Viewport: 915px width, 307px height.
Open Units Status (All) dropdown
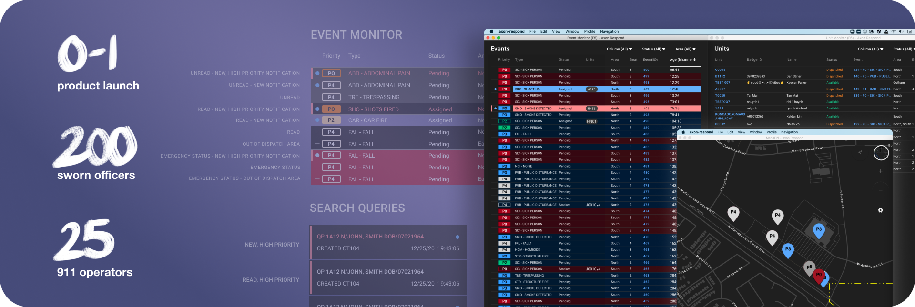click(904, 49)
